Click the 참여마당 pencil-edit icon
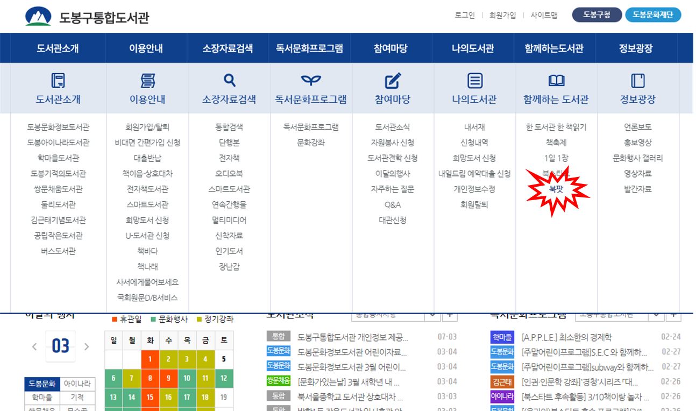 click(x=393, y=81)
